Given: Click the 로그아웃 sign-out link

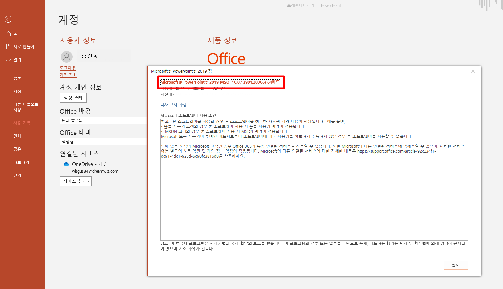Looking at the screenshot, I should tap(68, 68).
